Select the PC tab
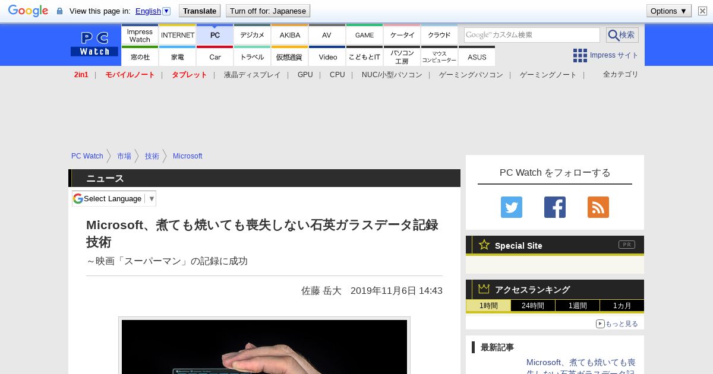Screen dimensions: 713x374 pyautogui.click(x=215, y=35)
